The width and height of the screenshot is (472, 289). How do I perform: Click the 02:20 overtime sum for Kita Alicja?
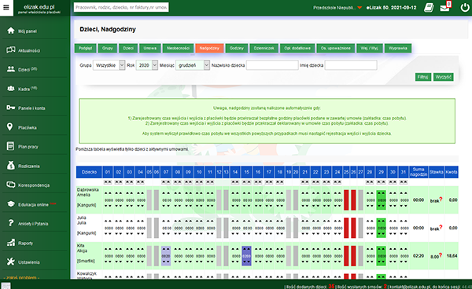419,256
